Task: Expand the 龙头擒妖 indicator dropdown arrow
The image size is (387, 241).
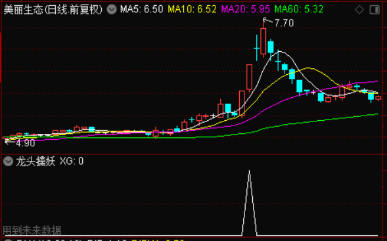Action: [8, 162]
